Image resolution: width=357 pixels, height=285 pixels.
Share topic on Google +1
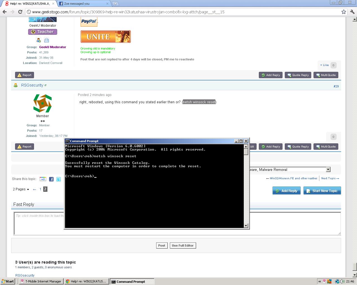click(x=43, y=179)
